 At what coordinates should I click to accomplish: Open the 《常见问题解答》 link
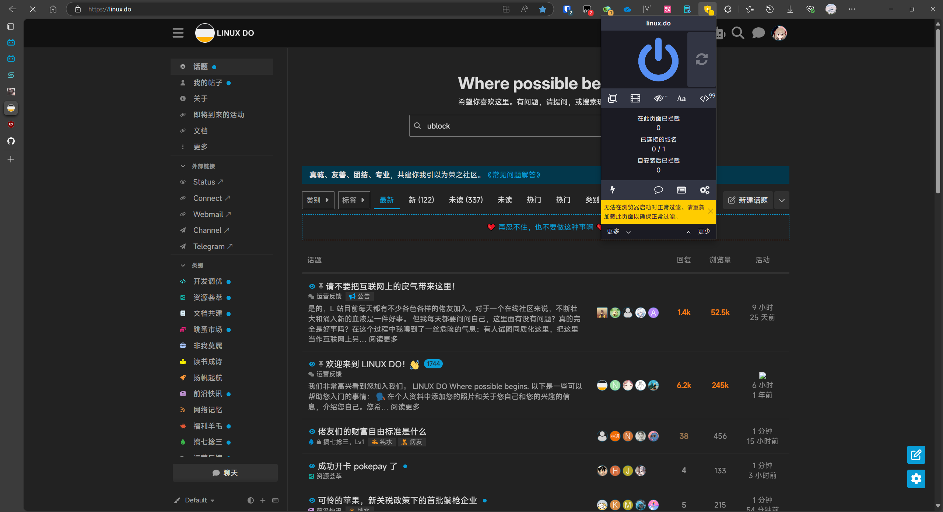tap(513, 175)
